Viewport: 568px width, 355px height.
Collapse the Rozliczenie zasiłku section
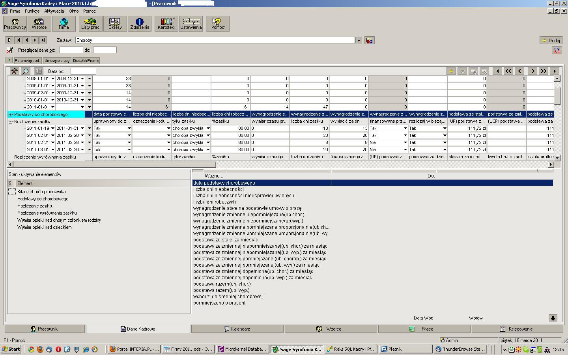[11, 121]
